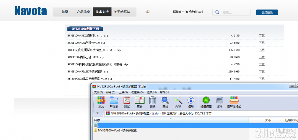Viewport: 298px width, 140px height.
Task: Click the WinRAR title bar app icon
Action: pyautogui.click(x=94, y=86)
